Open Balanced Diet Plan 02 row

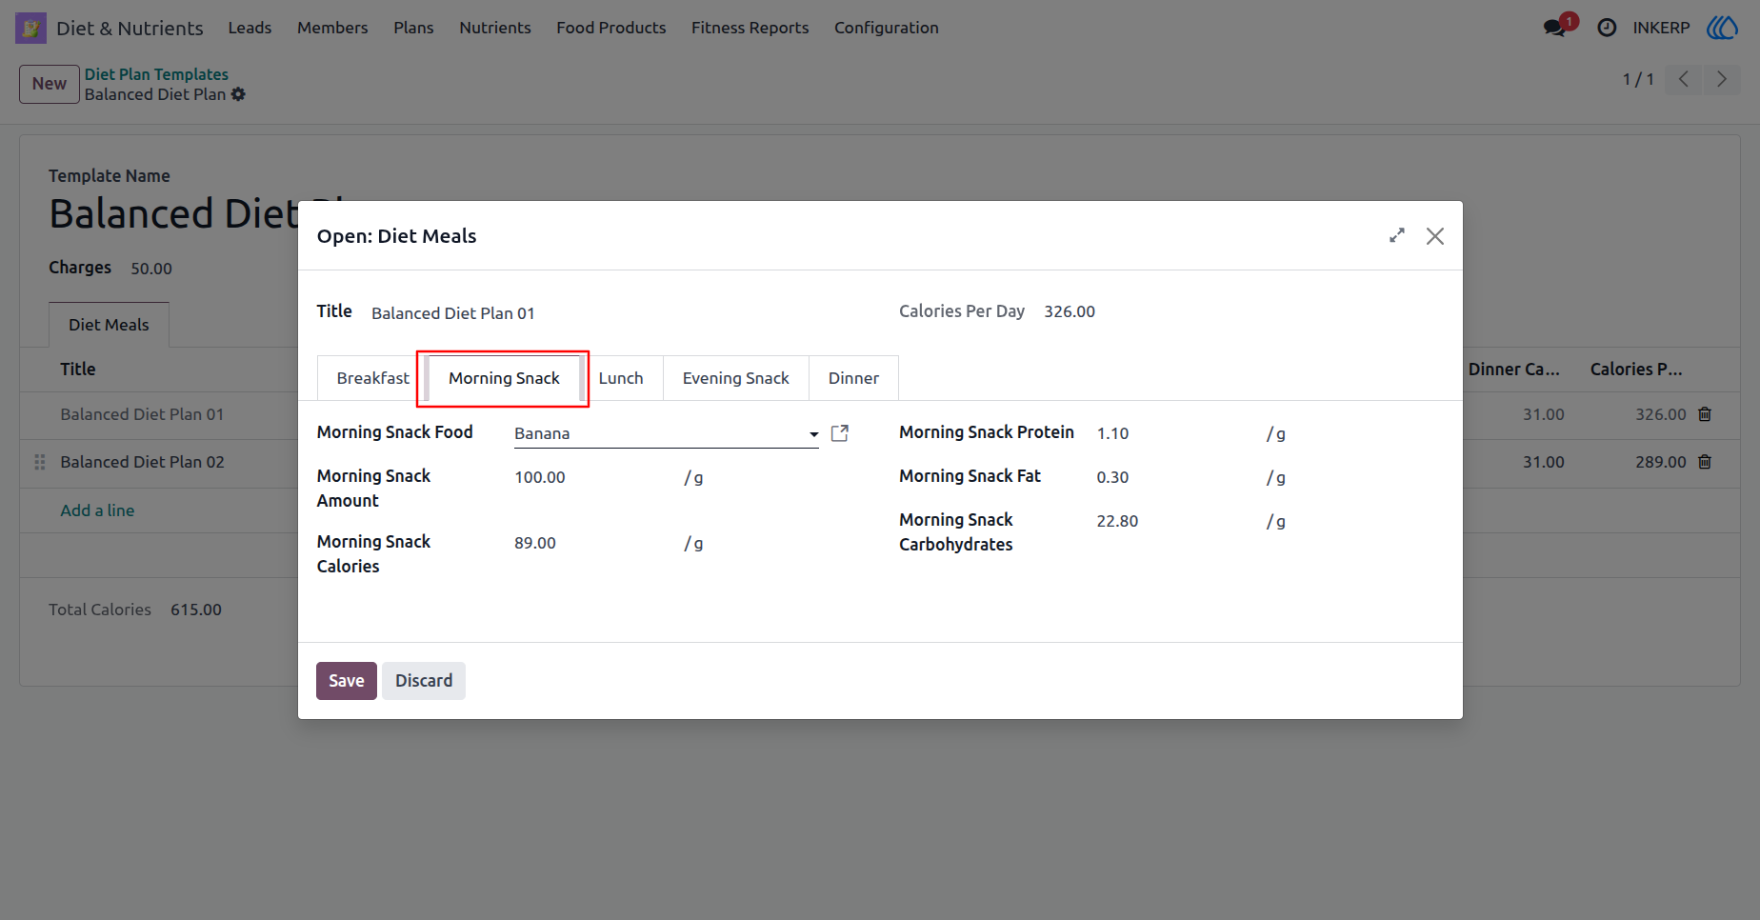(143, 462)
